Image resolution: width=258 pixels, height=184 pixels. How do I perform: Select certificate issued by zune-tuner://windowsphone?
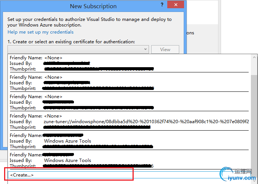tap(129, 122)
